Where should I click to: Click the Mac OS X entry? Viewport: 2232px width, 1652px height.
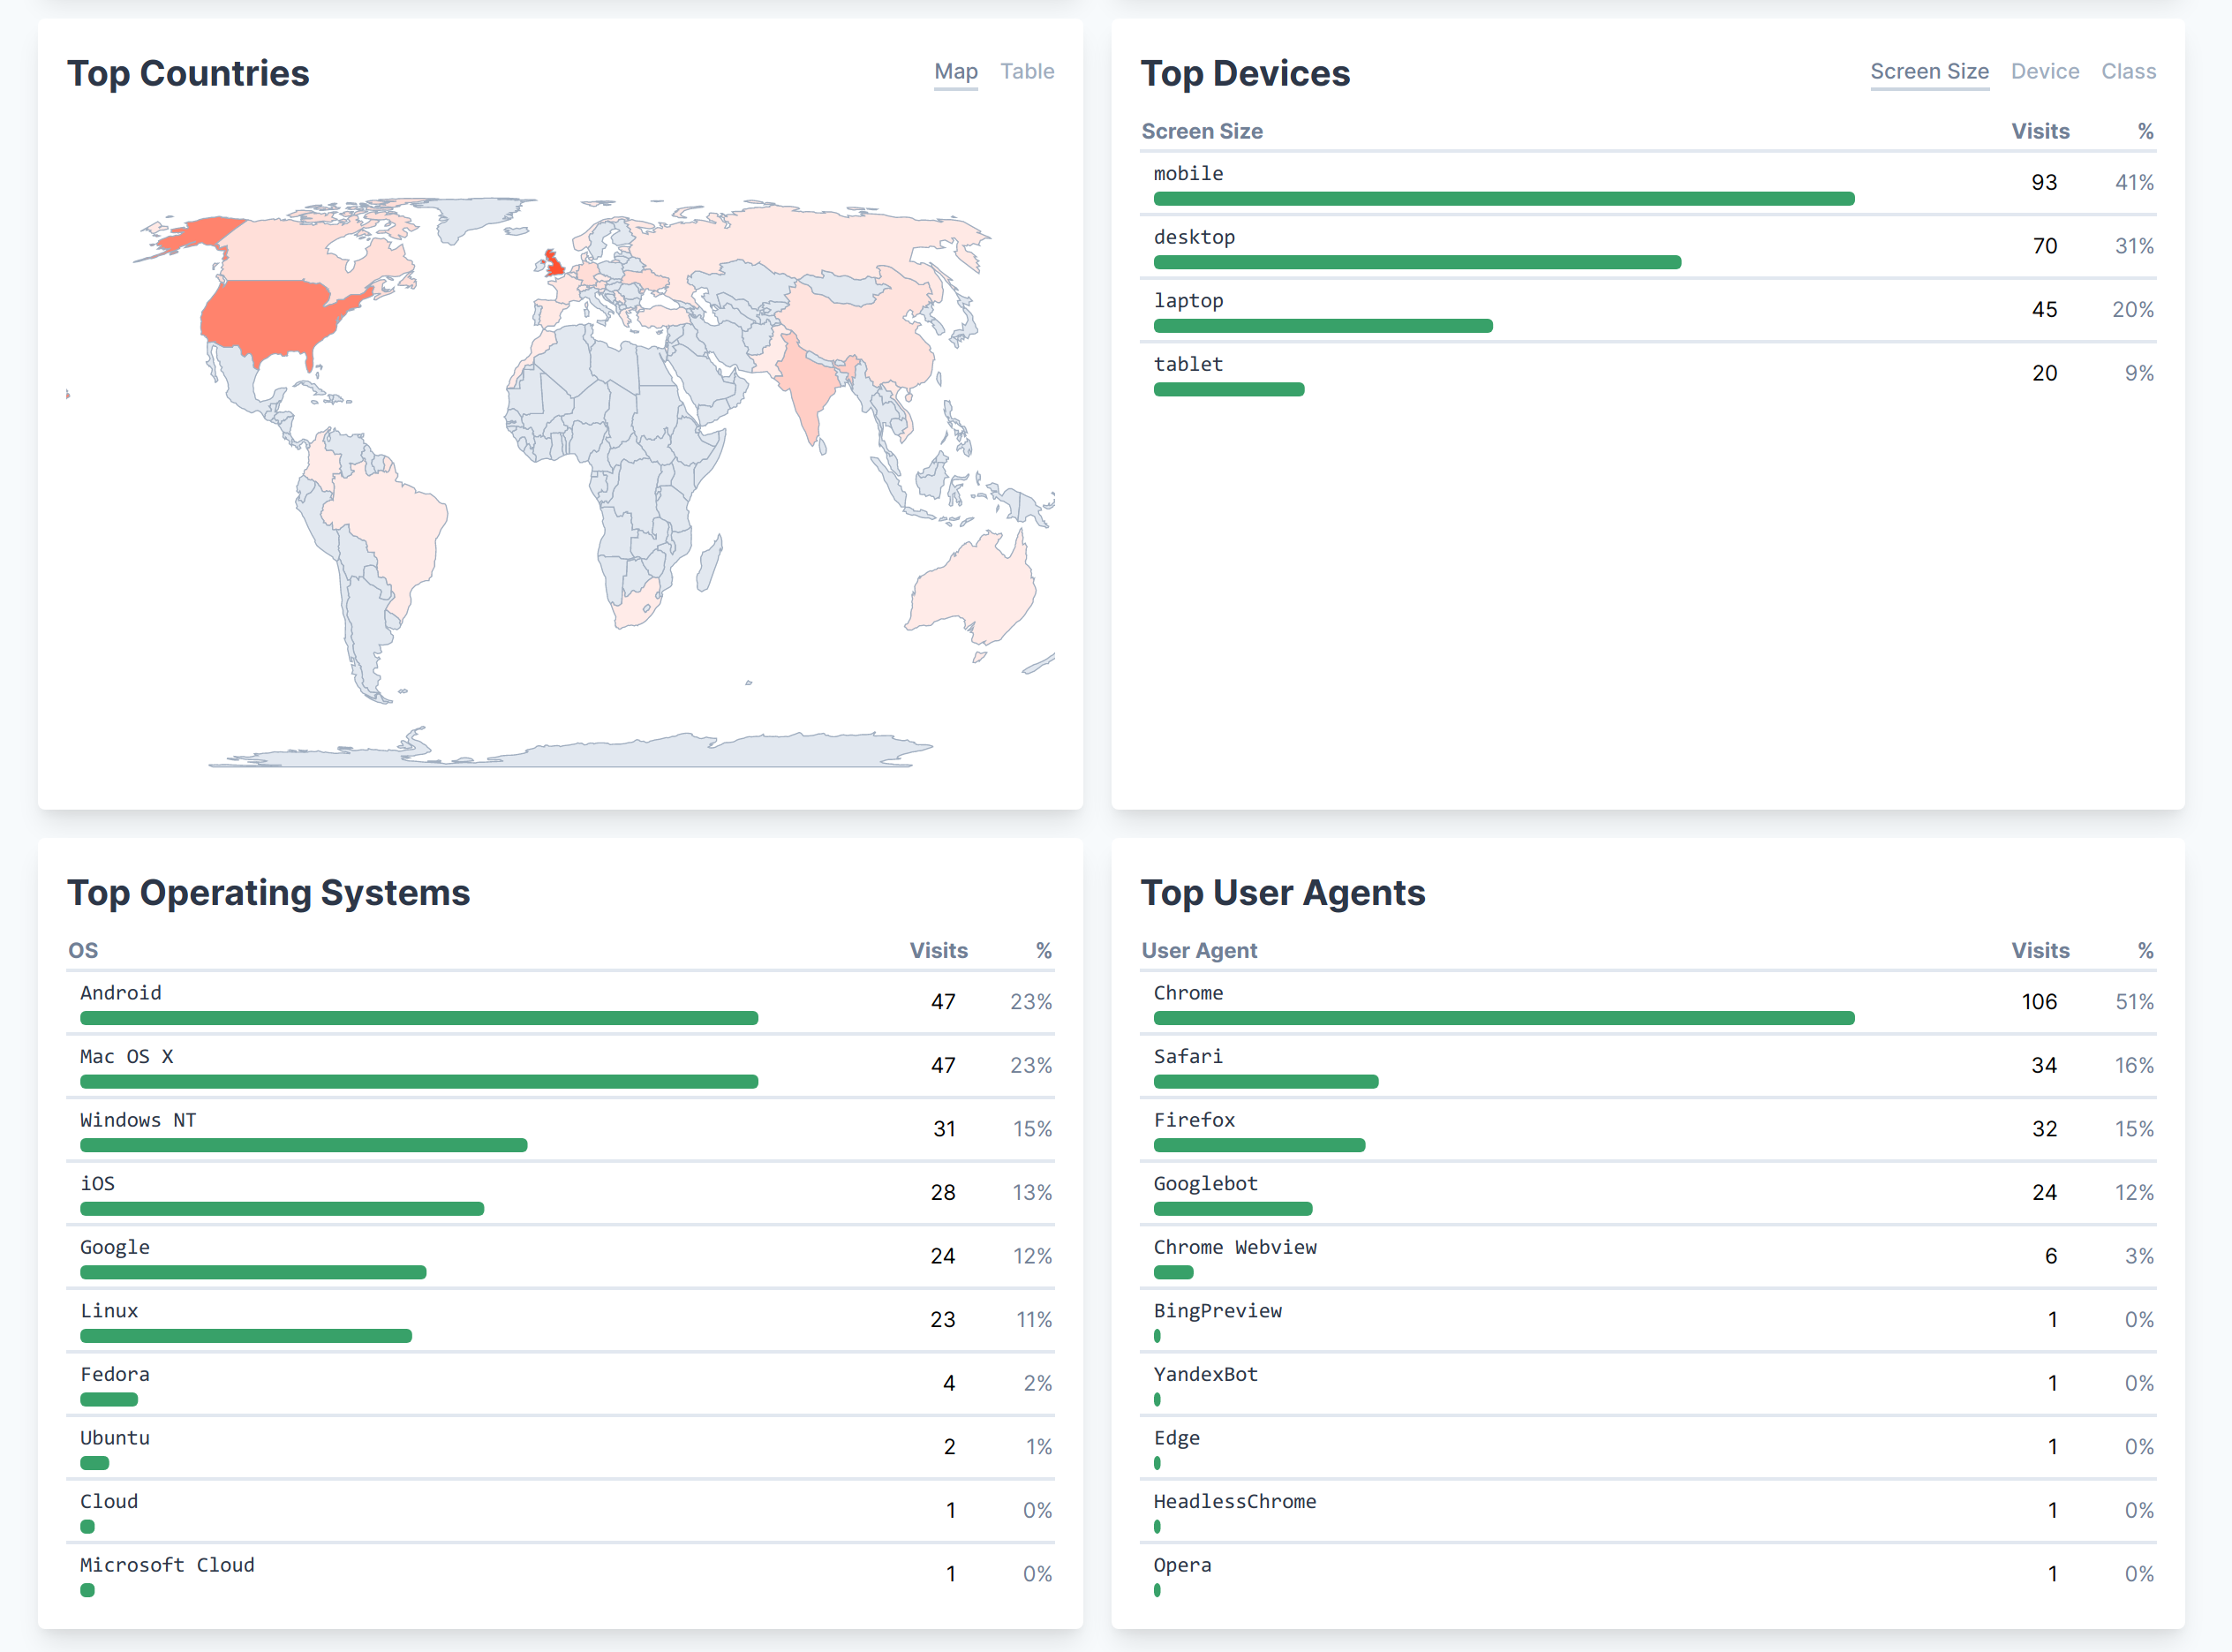(127, 1057)
